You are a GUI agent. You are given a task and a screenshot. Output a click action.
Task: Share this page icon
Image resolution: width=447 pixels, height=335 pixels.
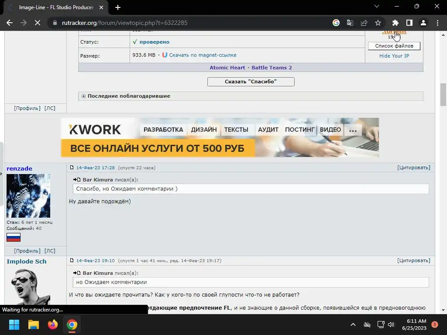(364, 23)
